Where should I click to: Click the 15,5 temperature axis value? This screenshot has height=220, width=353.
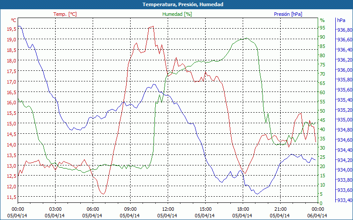click(x=11, y=113)
